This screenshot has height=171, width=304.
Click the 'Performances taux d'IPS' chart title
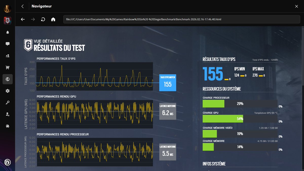56,59
